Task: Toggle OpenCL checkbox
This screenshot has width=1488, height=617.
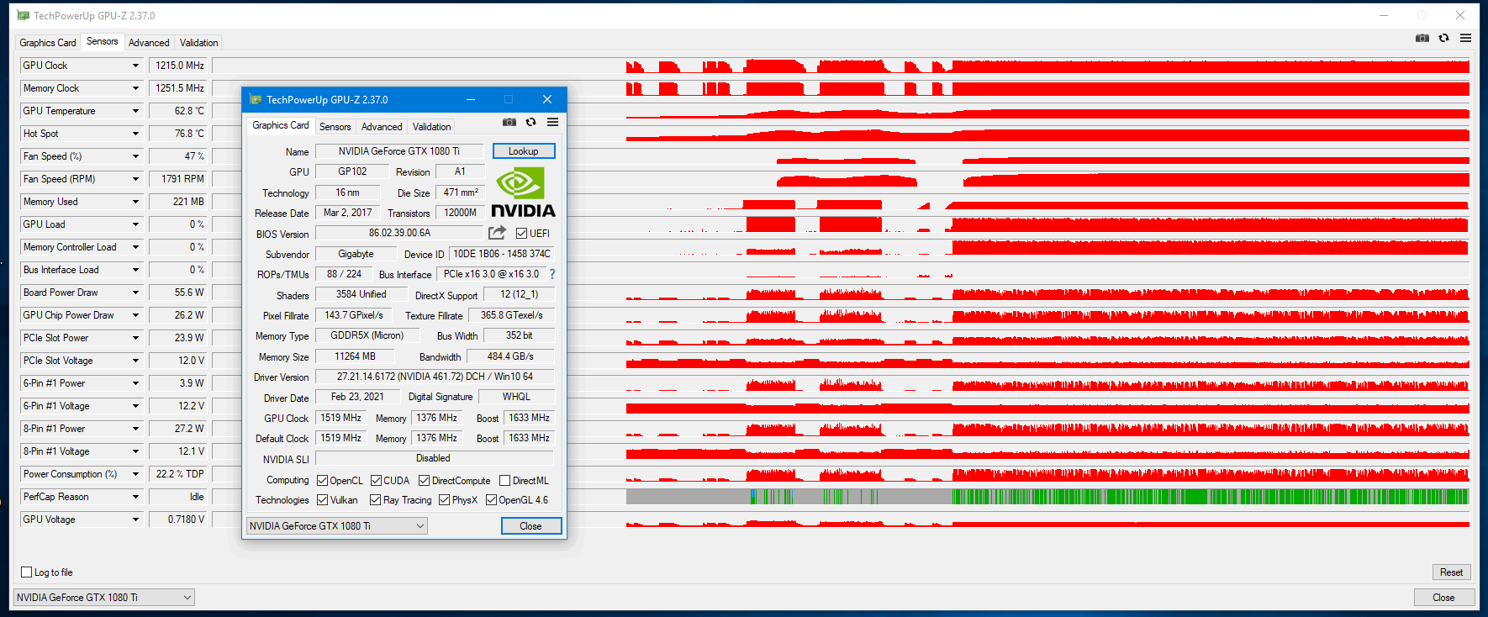Action: (x=322, y=481)
